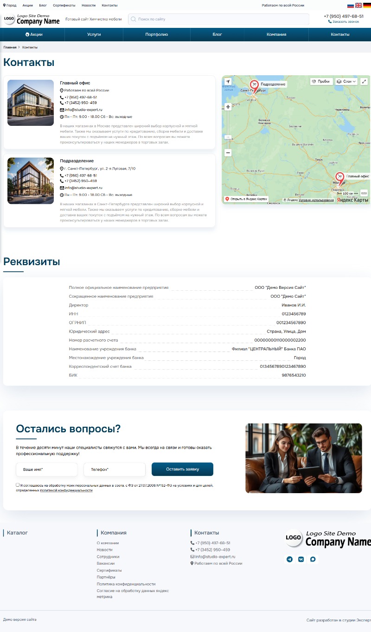This screenshot has height=632, width=371.
Task: Open 'Согласие на обработку данных яндекс метрика'
Action: (x=133, y=594)
